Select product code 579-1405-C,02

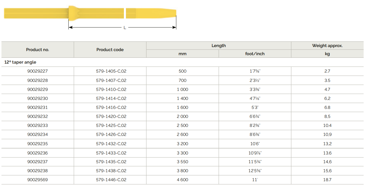click(111, 71)
